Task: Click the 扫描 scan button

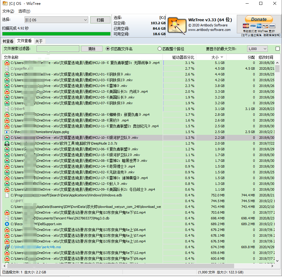Action: 100,20
